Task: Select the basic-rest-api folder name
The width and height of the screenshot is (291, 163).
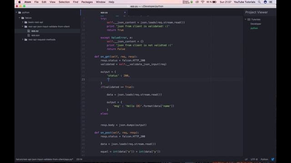Action: [35, 22]
